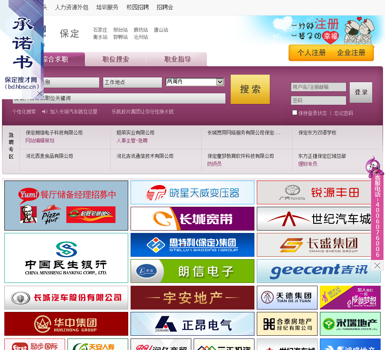Image resolution: width=385 pixels, height=350 pixels.
Task: Open the 长城宽带 banner
Action: tap(192, 219)
